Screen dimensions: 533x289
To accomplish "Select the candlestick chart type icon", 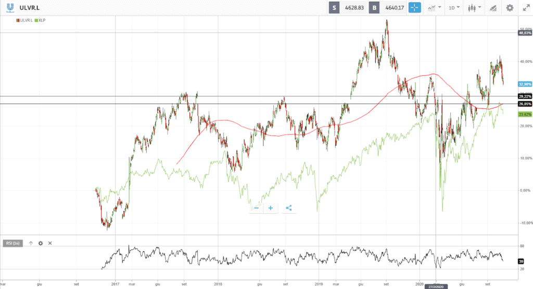I will pos(472,8).
